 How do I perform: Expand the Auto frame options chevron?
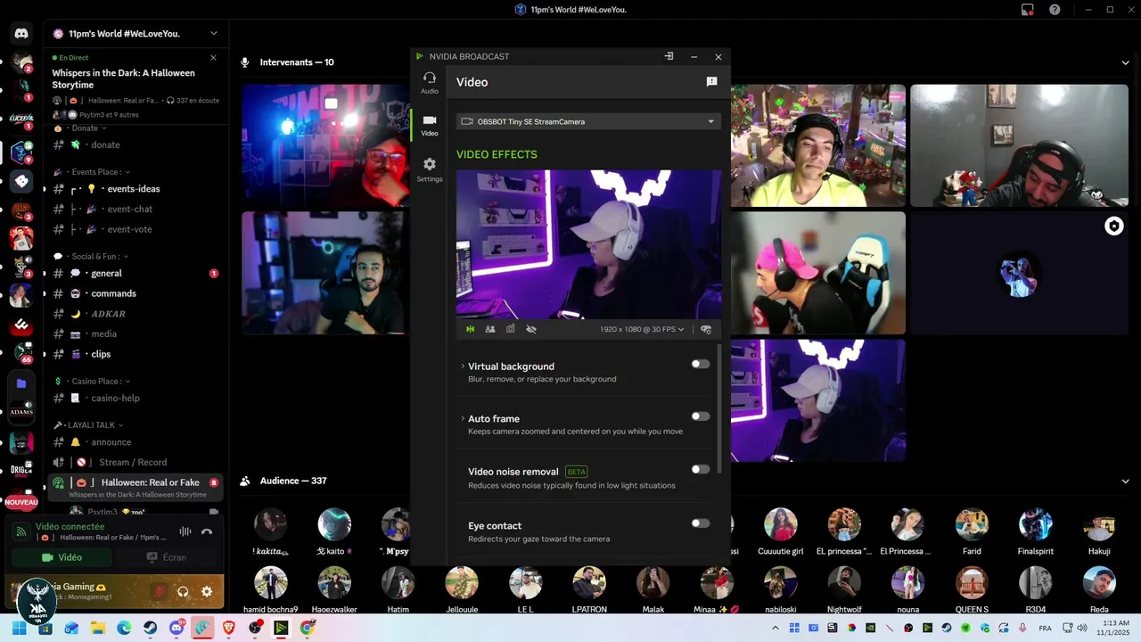coord(463,418)
